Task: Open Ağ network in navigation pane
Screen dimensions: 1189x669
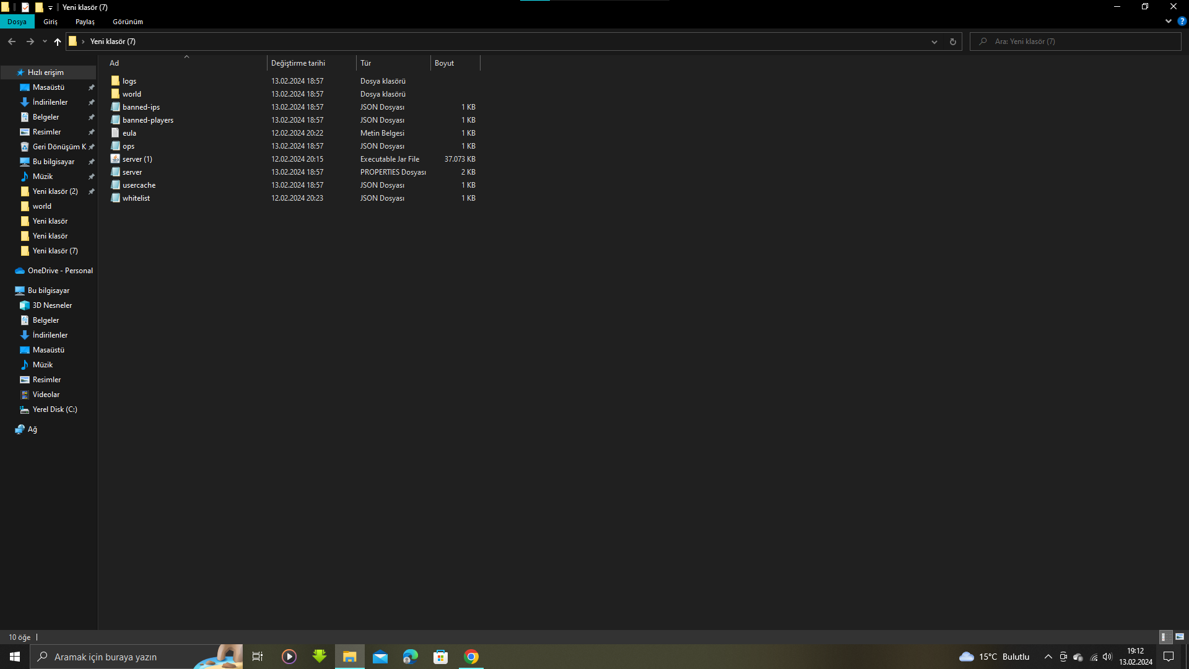Action: tap(32, 429)
